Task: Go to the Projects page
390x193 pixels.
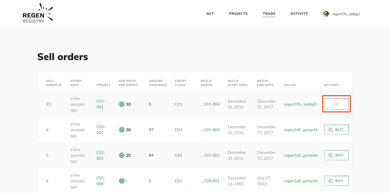Action: (238, 14)
